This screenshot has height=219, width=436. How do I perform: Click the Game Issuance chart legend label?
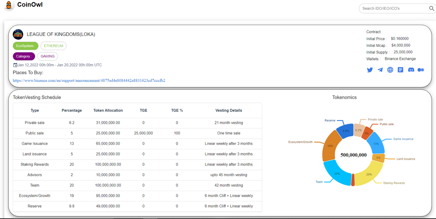[x=403, y=139]
